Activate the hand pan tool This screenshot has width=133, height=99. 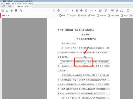(x=77, y=11)
